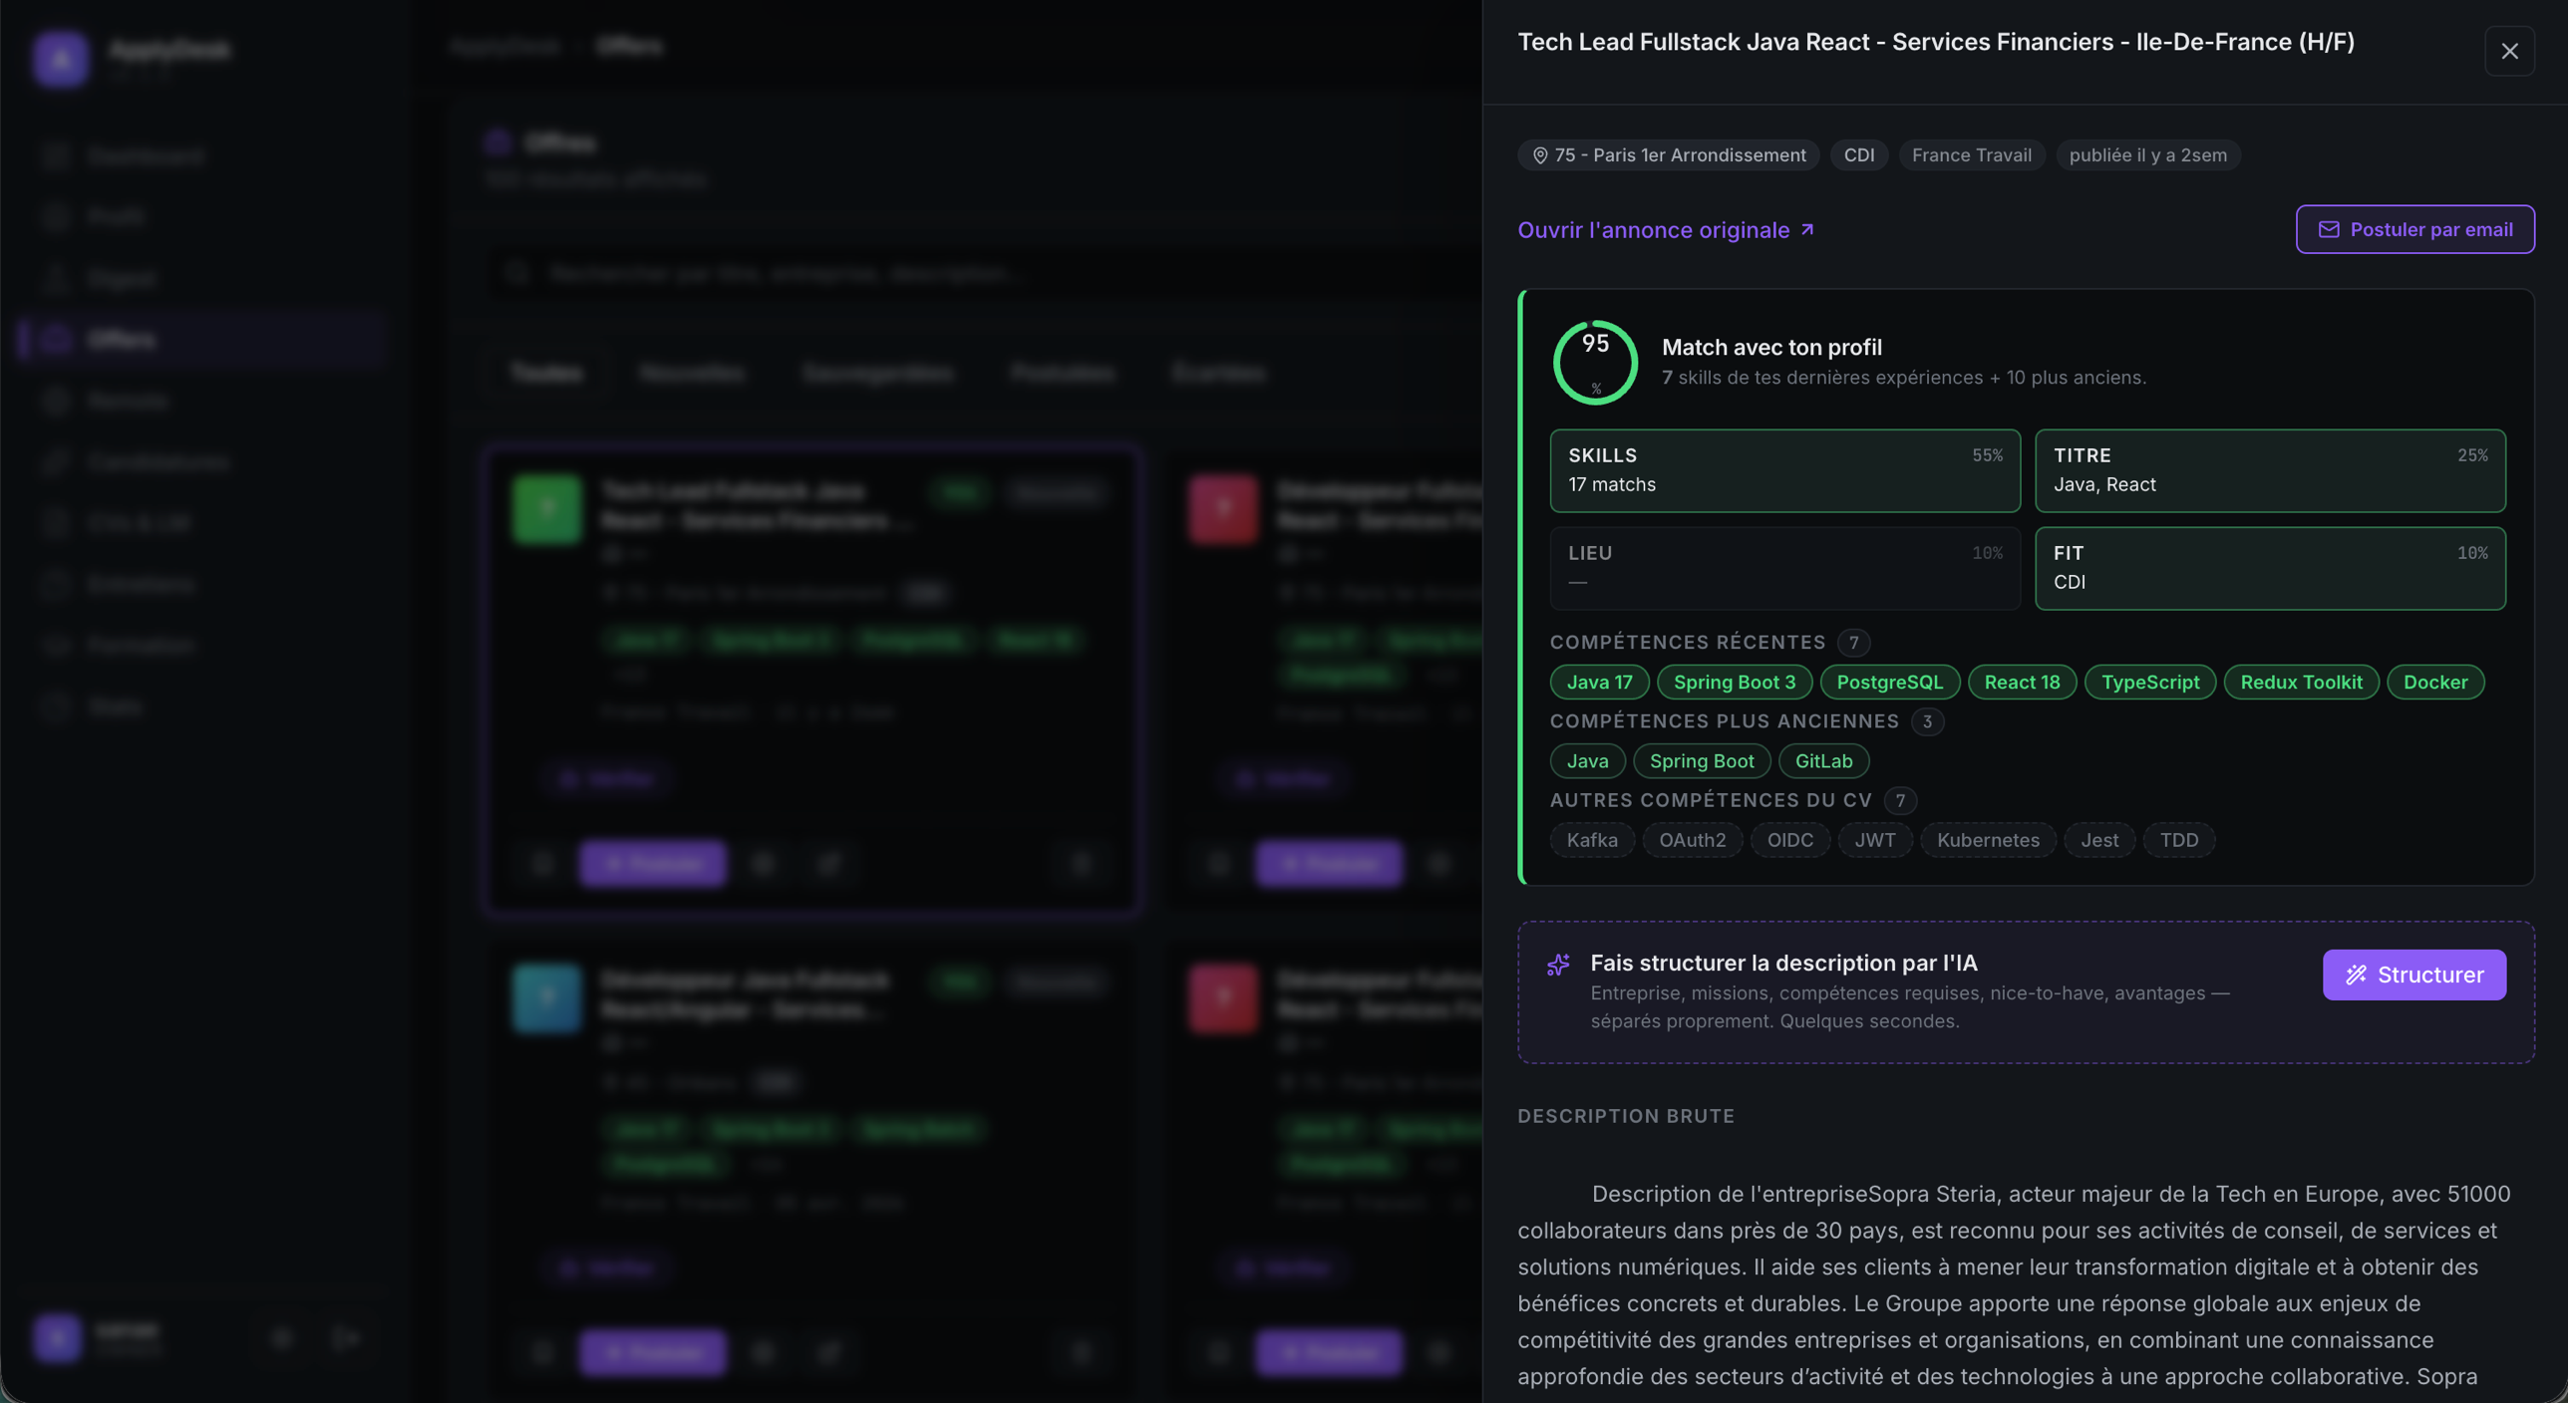Click the Spring Boot tag under older skills
The width and height of the screenshot is (2568, 1403).
click(x=1701, y=761)
